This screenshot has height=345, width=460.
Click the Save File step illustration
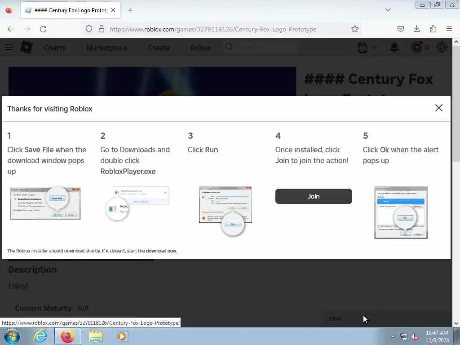(x=45, y=203)
